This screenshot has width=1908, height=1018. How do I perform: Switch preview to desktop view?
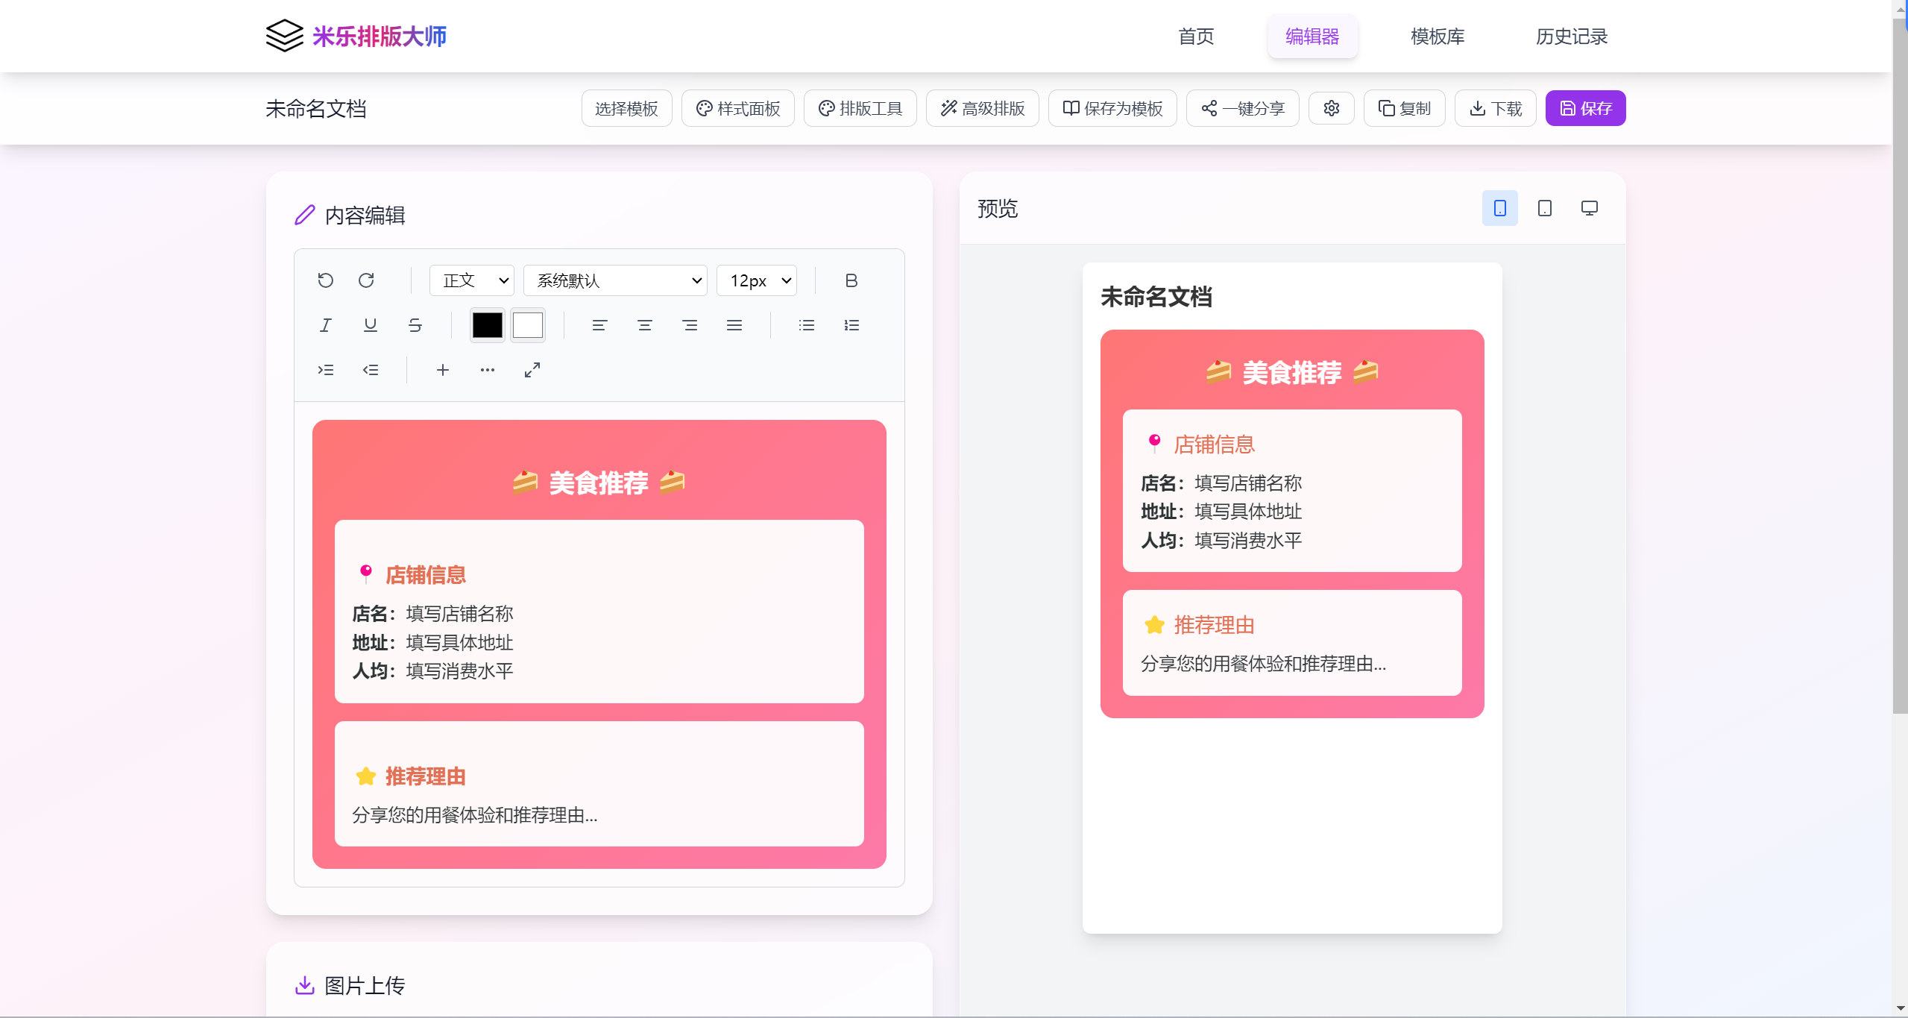click(1590, 208)
